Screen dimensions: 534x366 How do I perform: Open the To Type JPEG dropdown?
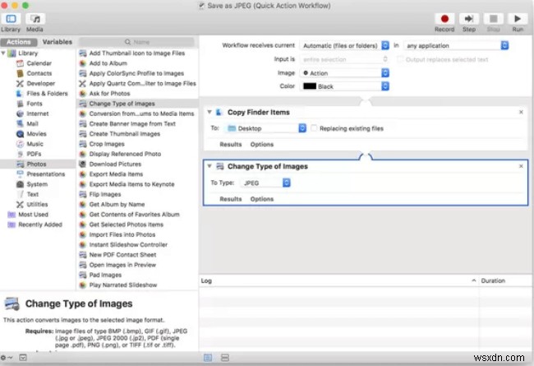click(265, 183)
